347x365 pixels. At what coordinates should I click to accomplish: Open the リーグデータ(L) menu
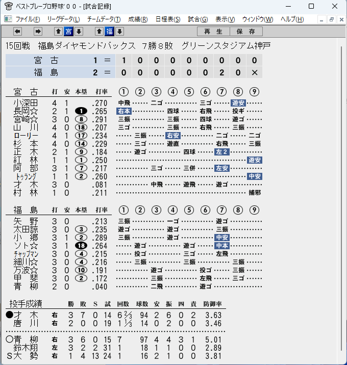pyautogui.click(x=63, y=19)
